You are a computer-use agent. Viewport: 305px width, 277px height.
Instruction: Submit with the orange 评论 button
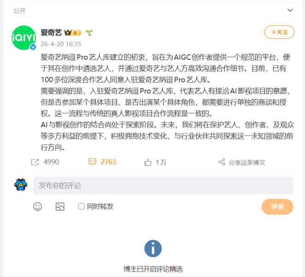click(277, 207)
